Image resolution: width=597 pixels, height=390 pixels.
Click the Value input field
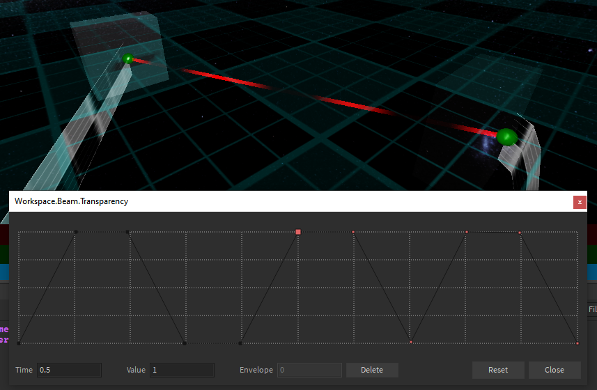coord(182,370)
